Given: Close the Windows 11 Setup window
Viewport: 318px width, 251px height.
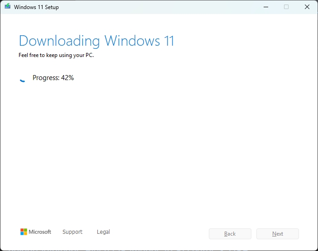Looking at the screenshot, I should pos(307,7).
